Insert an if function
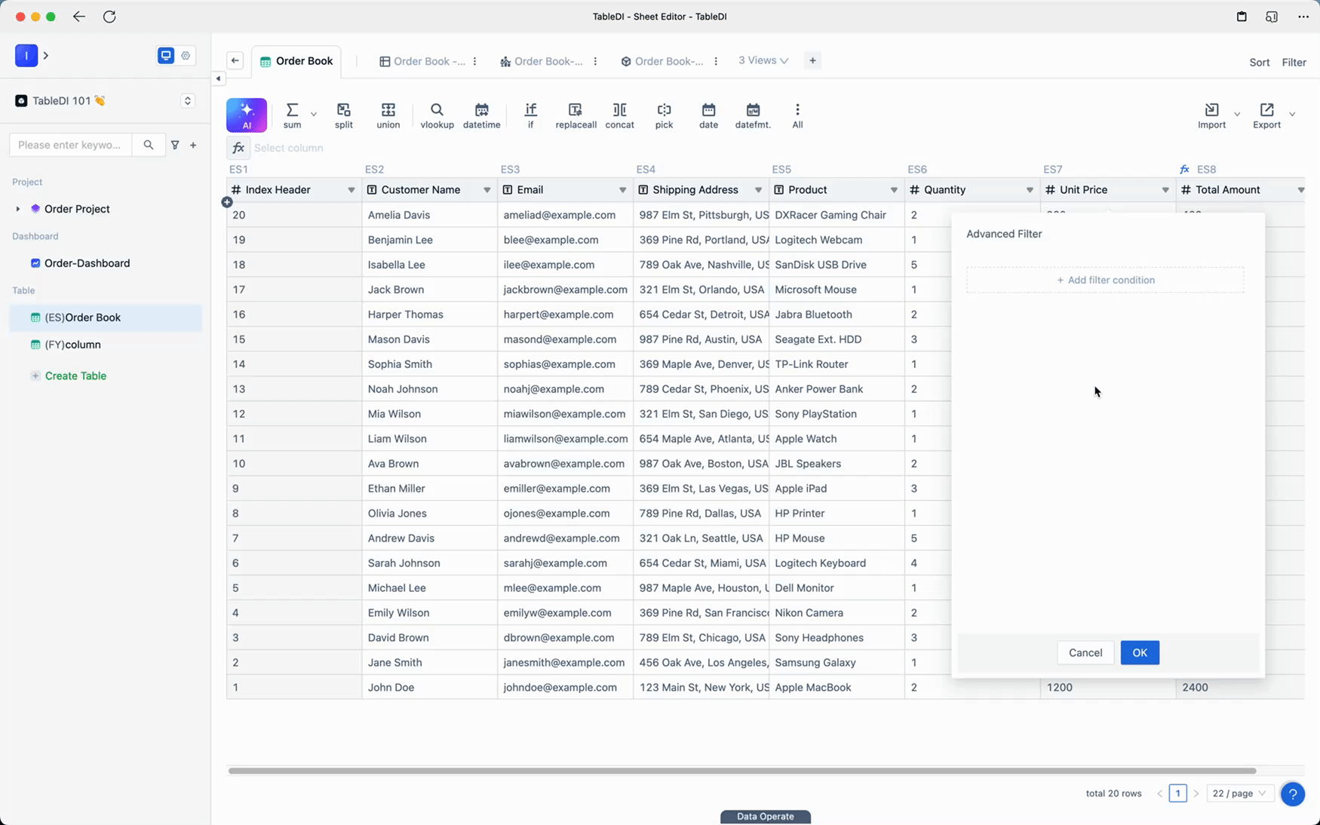Image resolution: width=1320 pixels, height=825 pixels. [x=530, y=115]
